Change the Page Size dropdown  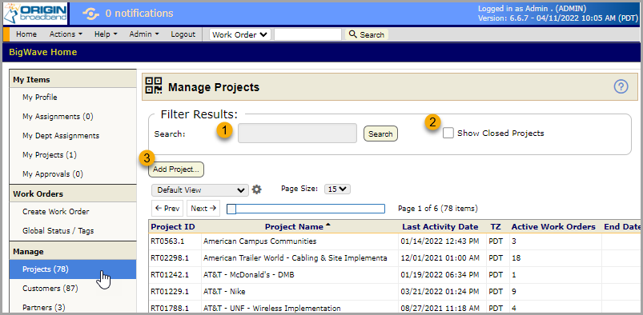click(x=337, y=189)
